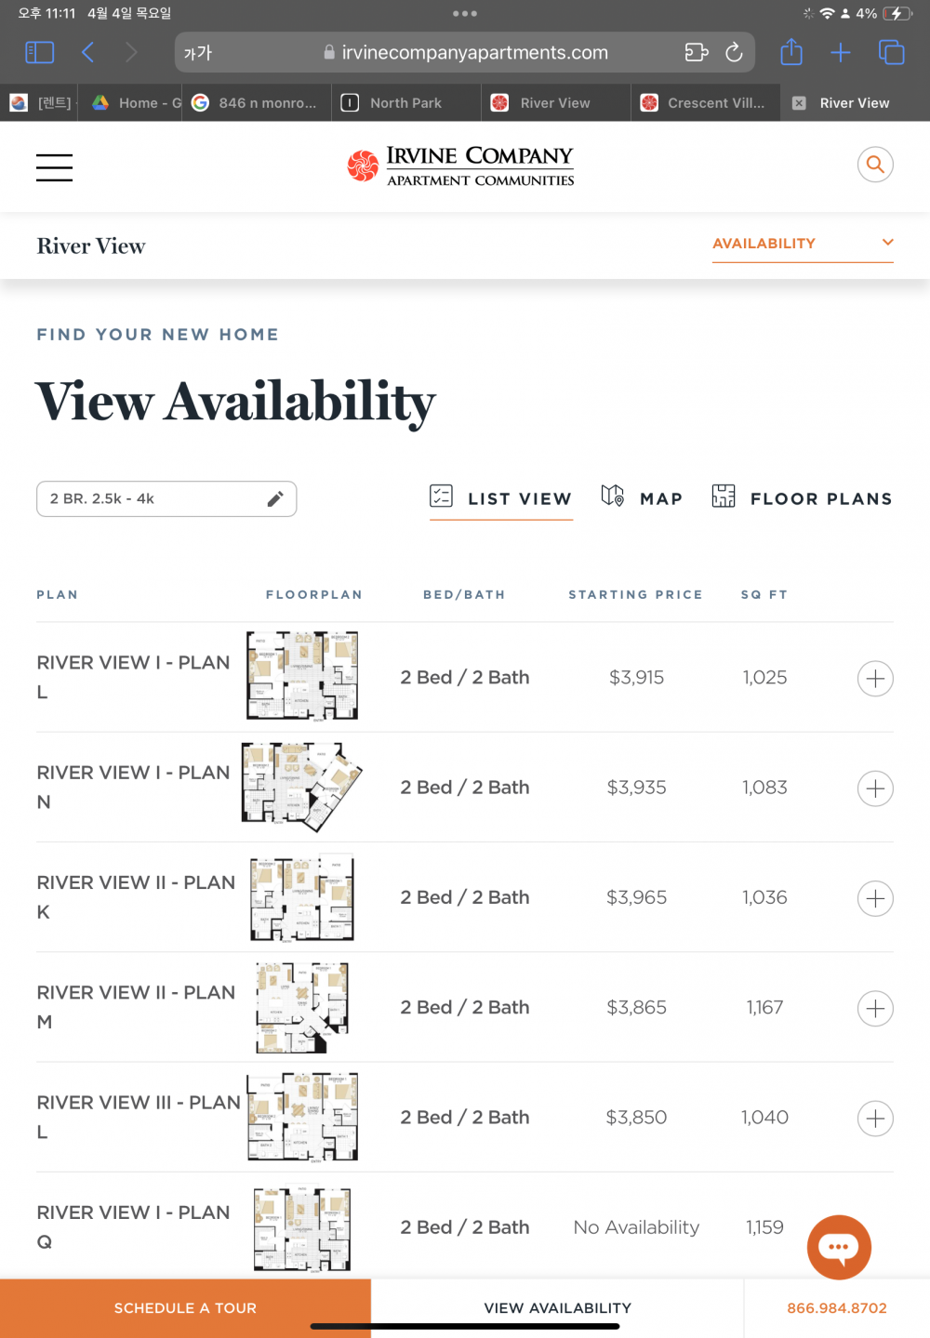Expand River View III Plan L row
Image resolution: width=930 pixels, height=1338 pixels.
tap(875, 1118)
